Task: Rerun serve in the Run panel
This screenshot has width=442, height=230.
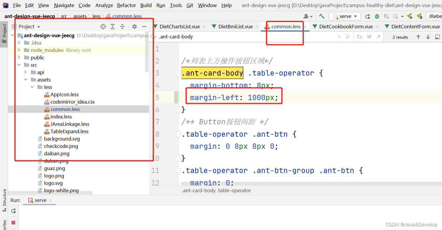Action: 13,211
